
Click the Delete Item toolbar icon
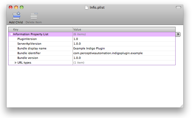coord(34,16)
